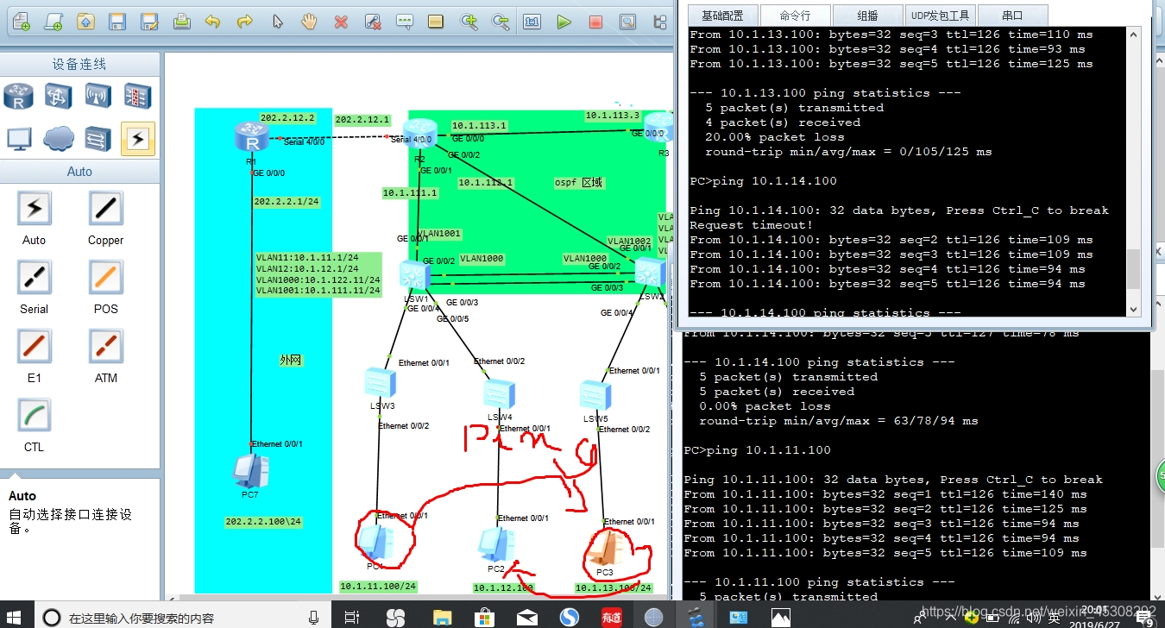Undo the last action

click(212, 22)
